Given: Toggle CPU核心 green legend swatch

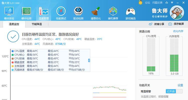Looking at the screenshot, I should (13, 55).
